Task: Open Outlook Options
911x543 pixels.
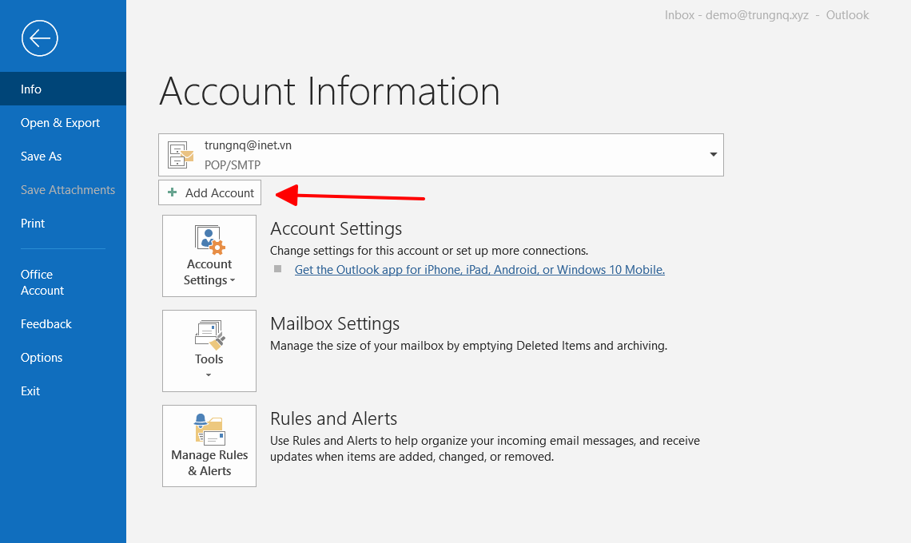Action: click(x=63, y=358)
